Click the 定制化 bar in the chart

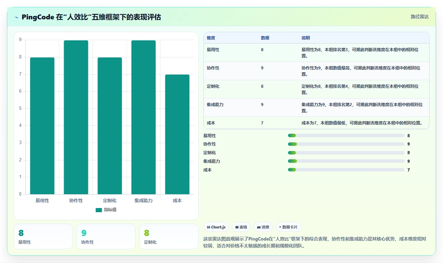[x=110, y=126]
